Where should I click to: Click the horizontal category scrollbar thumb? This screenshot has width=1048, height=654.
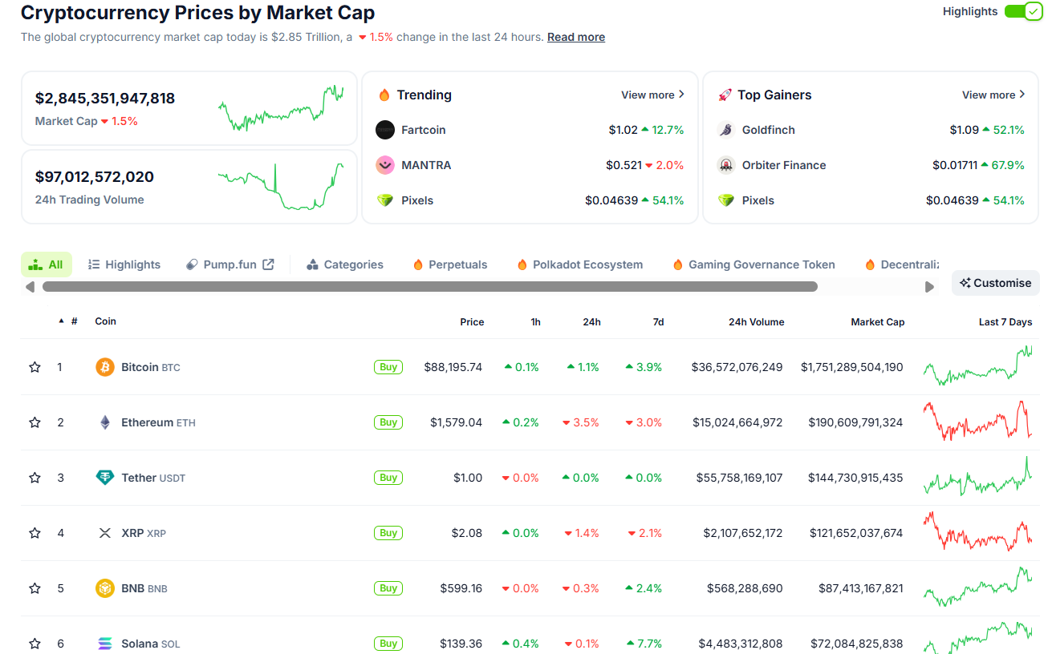click(x=429, y=286)
